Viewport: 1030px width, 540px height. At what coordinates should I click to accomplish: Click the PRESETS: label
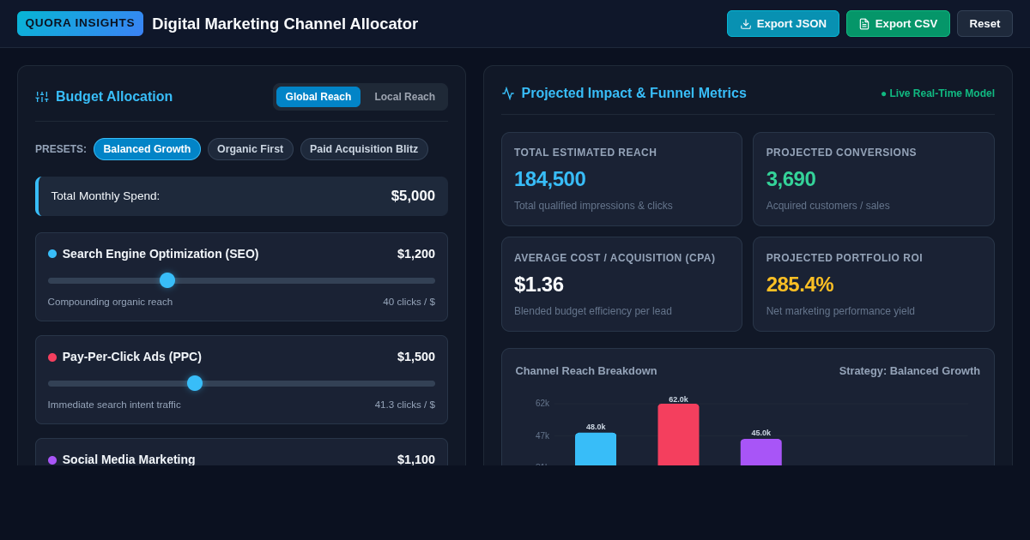[x=61, y=149]
